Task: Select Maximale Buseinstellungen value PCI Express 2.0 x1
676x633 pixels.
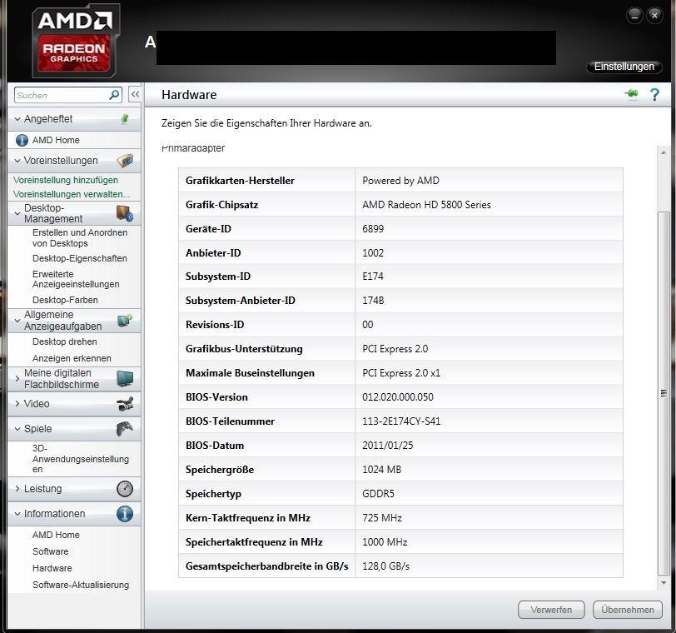Action: 401,373
